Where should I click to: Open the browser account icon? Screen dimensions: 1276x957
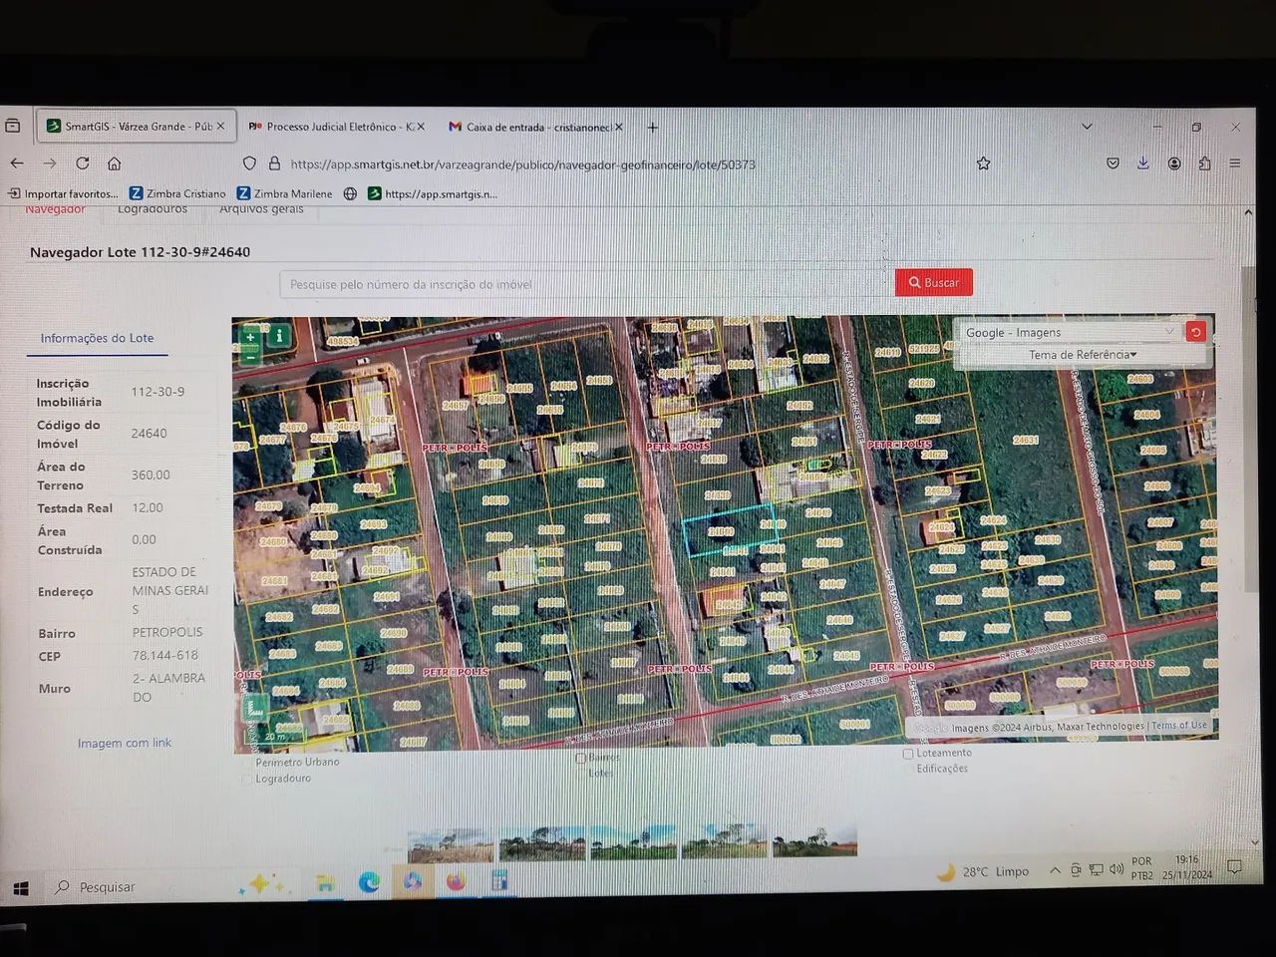pos(1174,163)
